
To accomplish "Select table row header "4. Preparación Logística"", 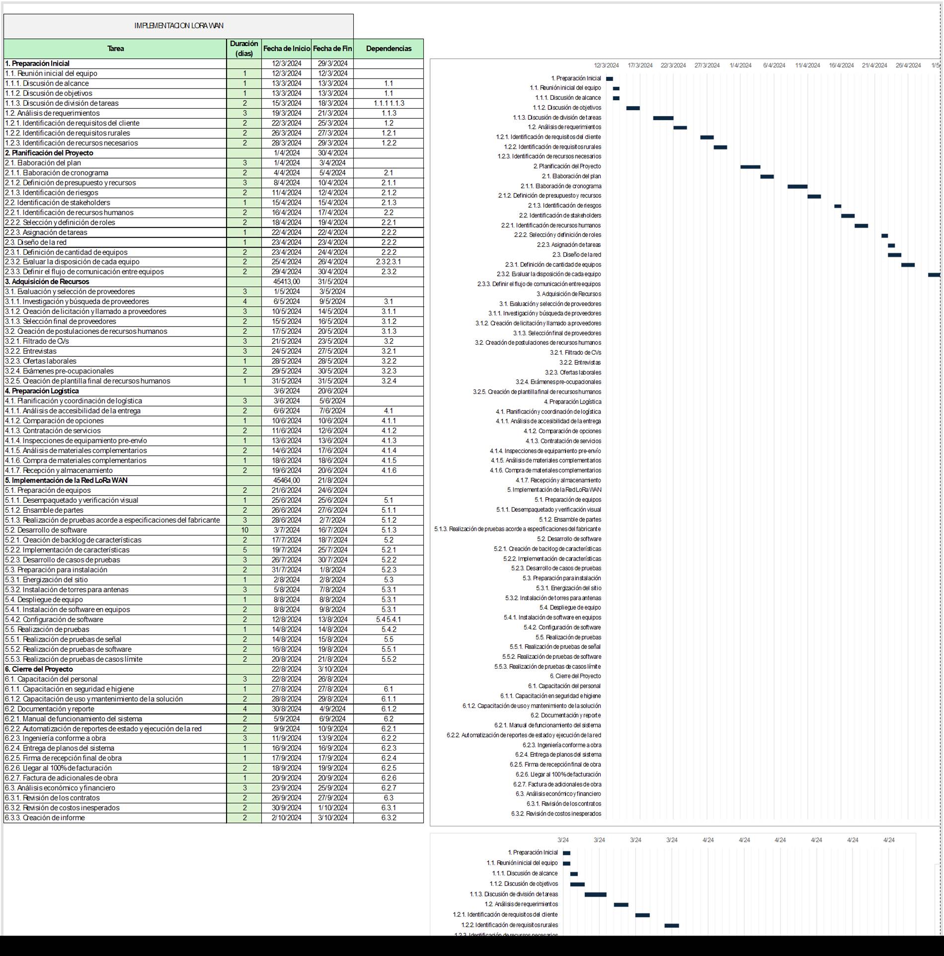I will click(x=115, y=391).
